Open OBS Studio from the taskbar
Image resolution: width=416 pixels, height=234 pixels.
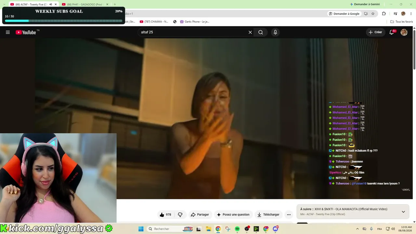tap(247, 229)
